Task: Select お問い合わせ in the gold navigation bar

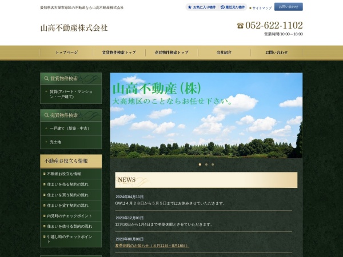Action: (x=277, y=53)
